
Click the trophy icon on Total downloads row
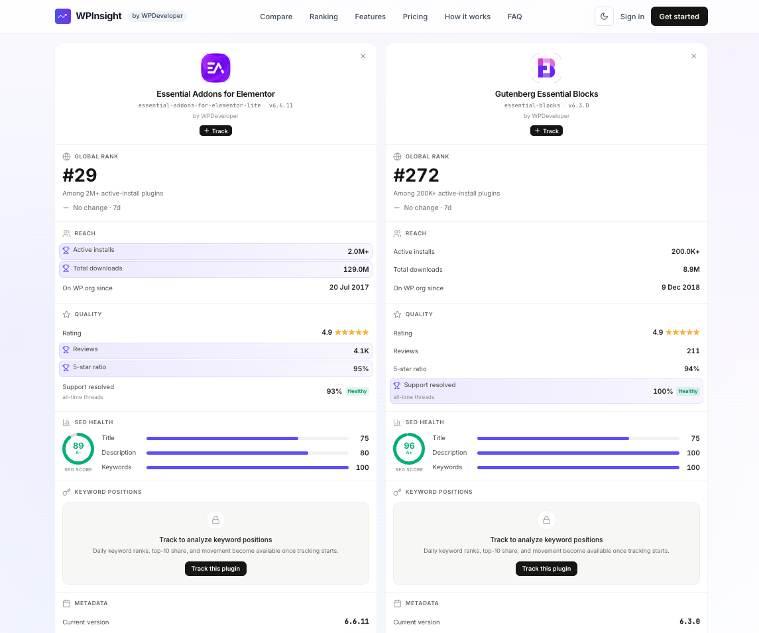[66, 268]
